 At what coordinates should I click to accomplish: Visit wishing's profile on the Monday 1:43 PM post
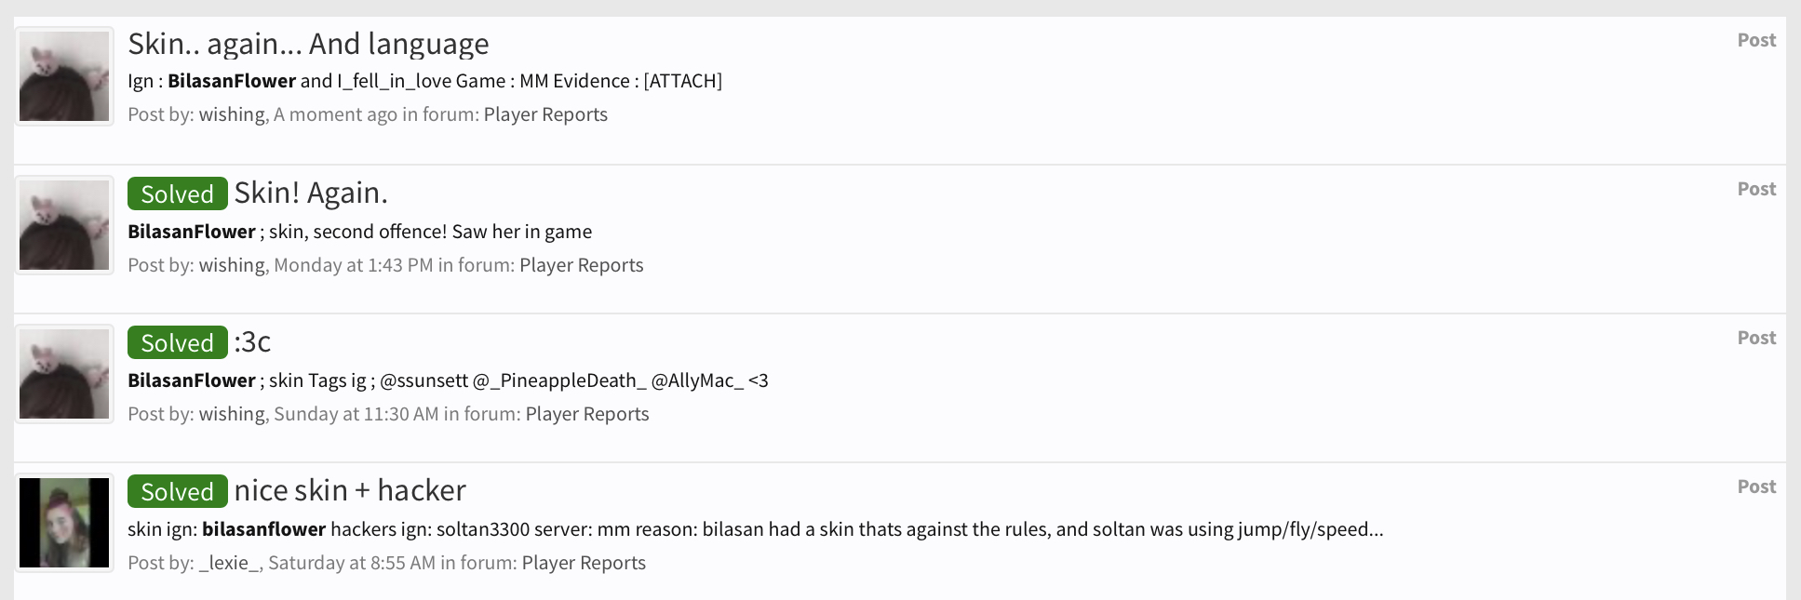(x=232, y=265)
